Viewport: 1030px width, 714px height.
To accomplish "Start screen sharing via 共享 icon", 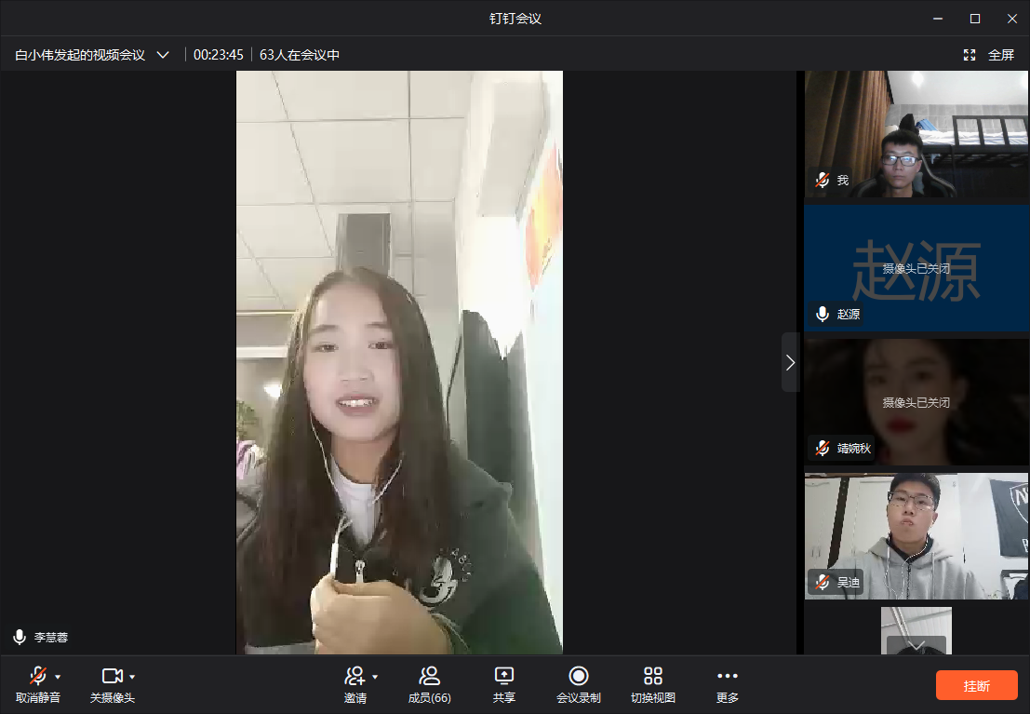I will (503, 684).
